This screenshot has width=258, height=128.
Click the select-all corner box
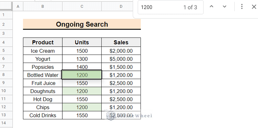click(6, 6)
